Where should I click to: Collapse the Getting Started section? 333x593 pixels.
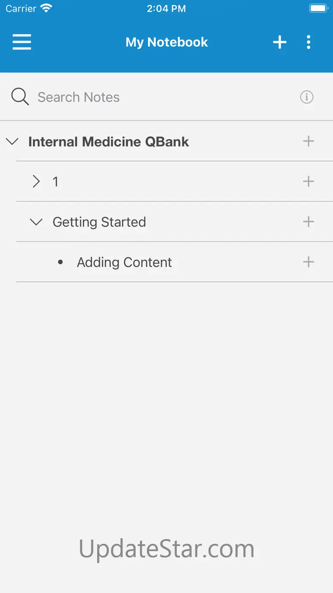36,222
